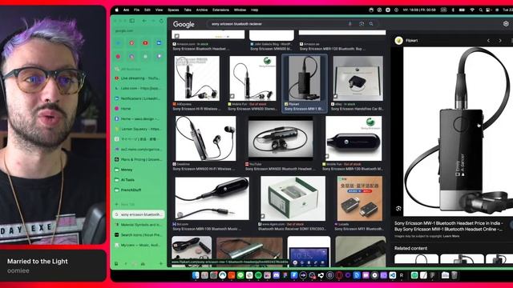The height and width of the screenshot is (288, 513).
Task: Open the Archive menu
Action: click(202, 10)
